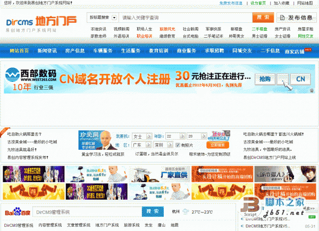This screenshot has width=319, height=231.
Task: Open the 教育培训 nav tab
Action: pos(158,50)
